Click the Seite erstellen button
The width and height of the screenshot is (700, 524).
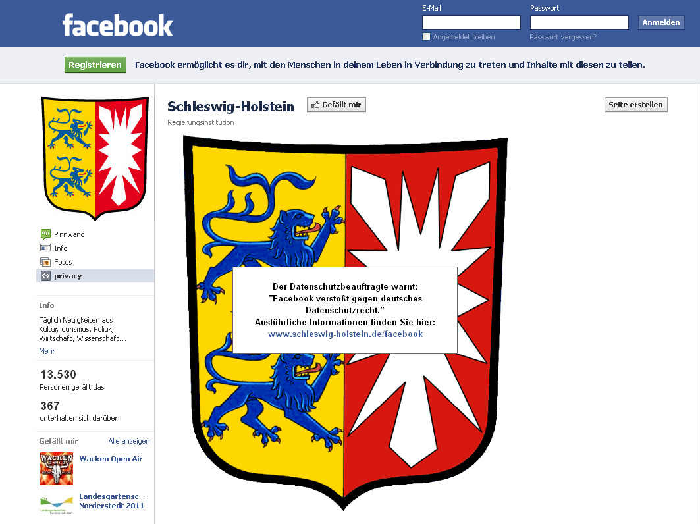pos(635,105)
